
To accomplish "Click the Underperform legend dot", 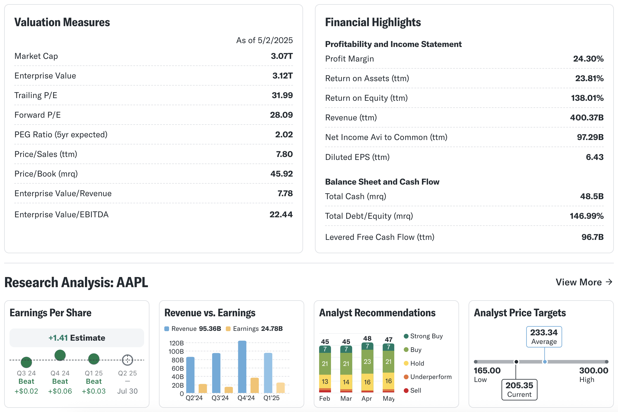I will point(406,377).
